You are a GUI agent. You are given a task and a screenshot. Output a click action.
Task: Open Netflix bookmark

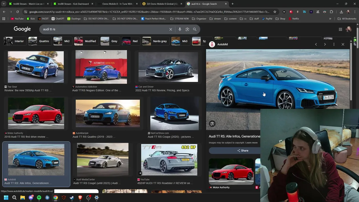pos(293,19)
